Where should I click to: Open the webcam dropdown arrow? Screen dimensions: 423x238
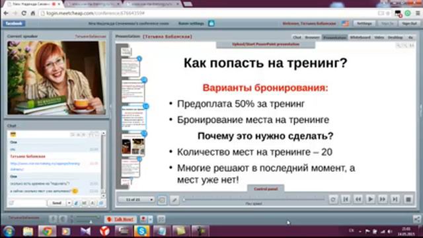(x=150, y=219)
